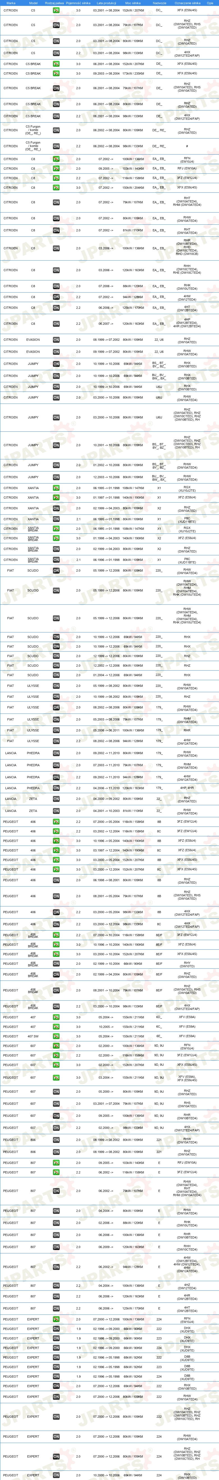This screenshot has height=1480, width=219.
Task: Click the '150kW / 204KM' power cell
Action: 133,188
